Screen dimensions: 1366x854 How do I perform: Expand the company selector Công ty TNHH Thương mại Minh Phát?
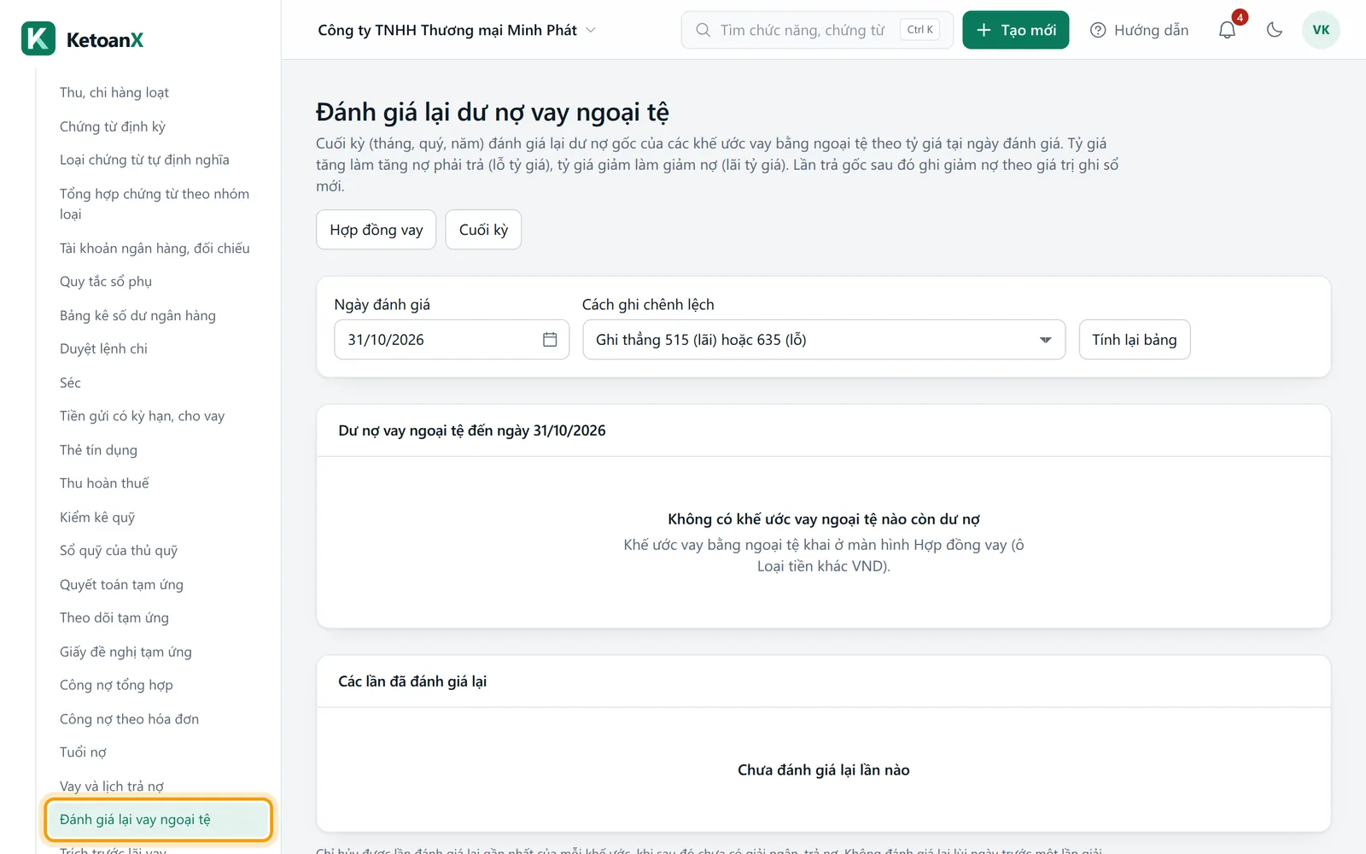456,30
